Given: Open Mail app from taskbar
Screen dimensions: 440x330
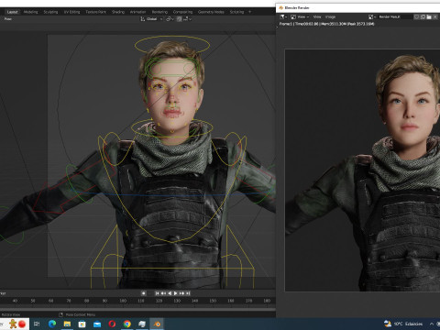Looking at the screenshot, I should pos(97,324).
